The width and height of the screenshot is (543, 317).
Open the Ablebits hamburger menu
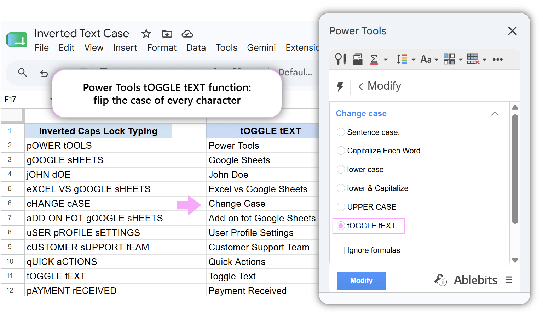509,280
